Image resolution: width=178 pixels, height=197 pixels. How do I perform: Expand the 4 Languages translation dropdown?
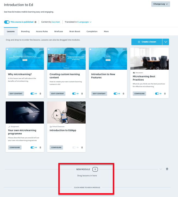[84, 22]
